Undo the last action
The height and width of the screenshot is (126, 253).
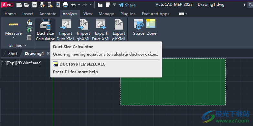(x=73, y=5)
